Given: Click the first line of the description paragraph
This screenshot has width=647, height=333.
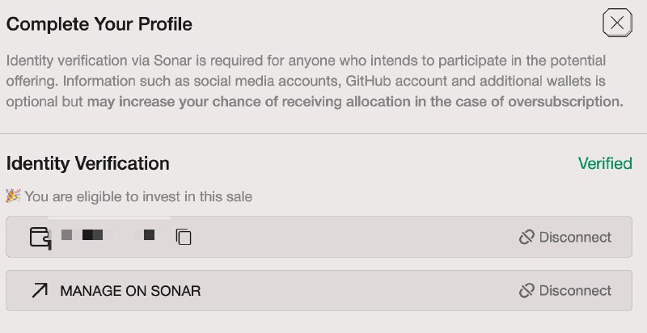Looking at the screenshot, I should click(x=306, y=61).
